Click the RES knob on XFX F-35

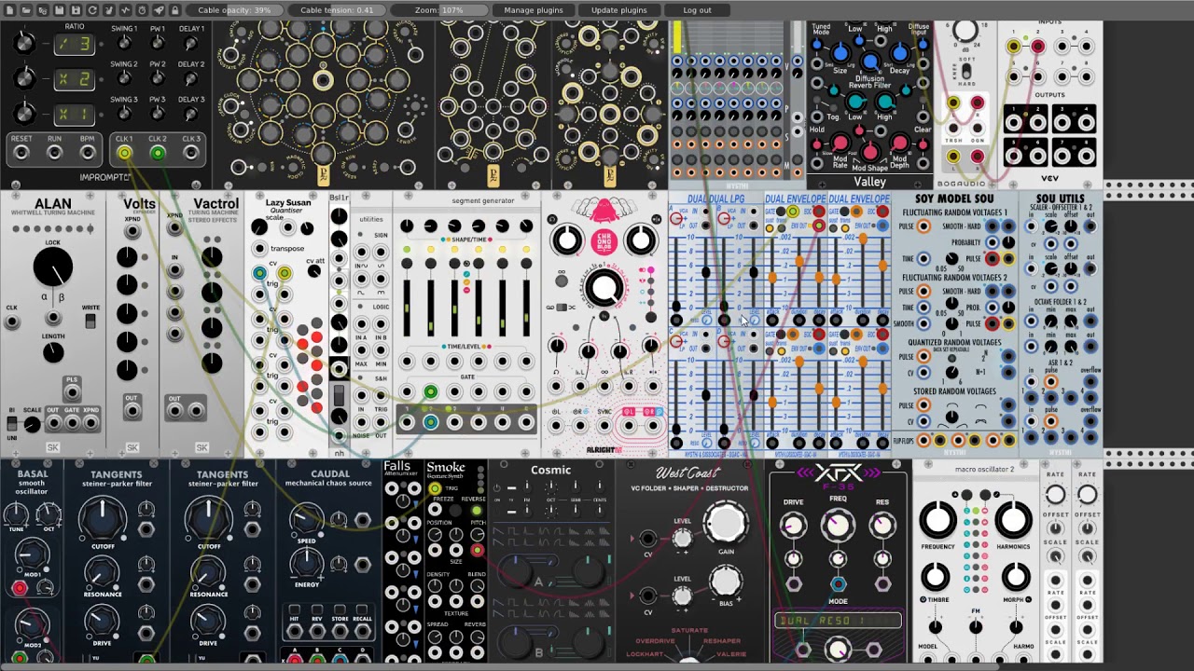pyautogui.click(x=882, y=527)
